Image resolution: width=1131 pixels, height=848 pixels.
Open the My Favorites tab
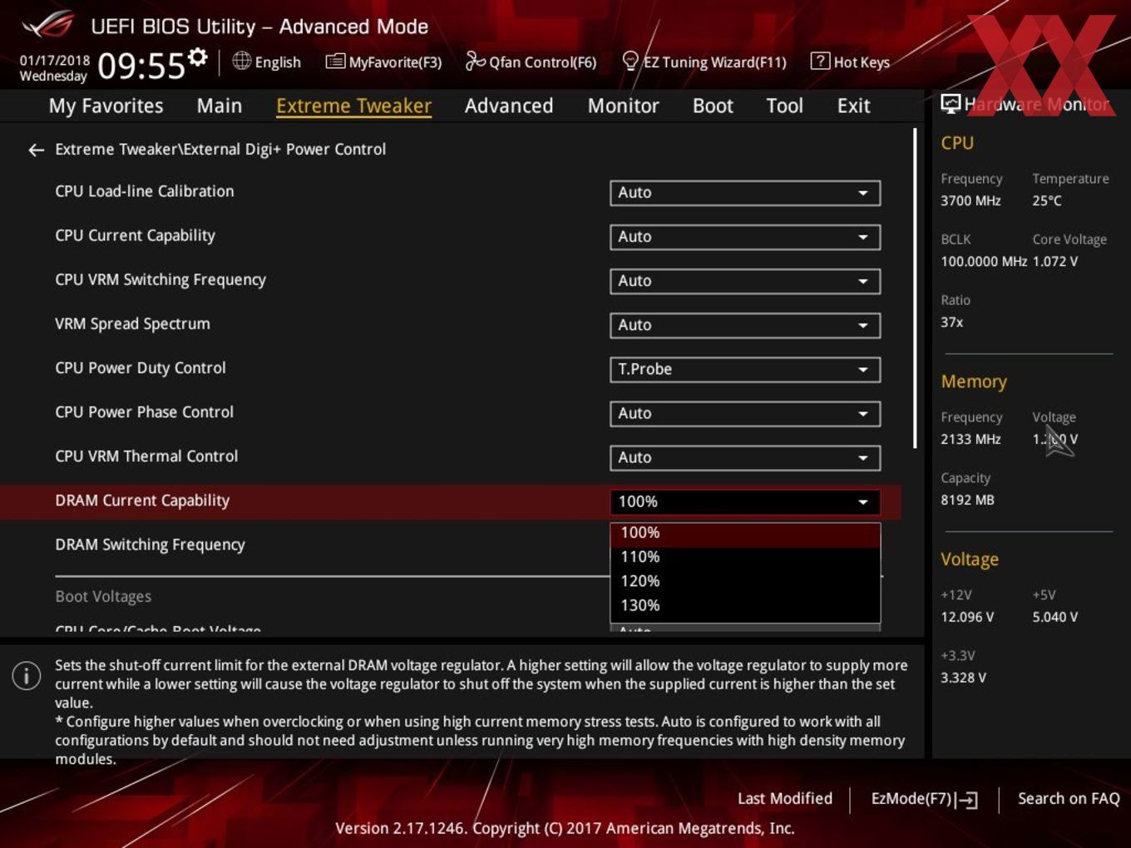[x=106, y=106]
